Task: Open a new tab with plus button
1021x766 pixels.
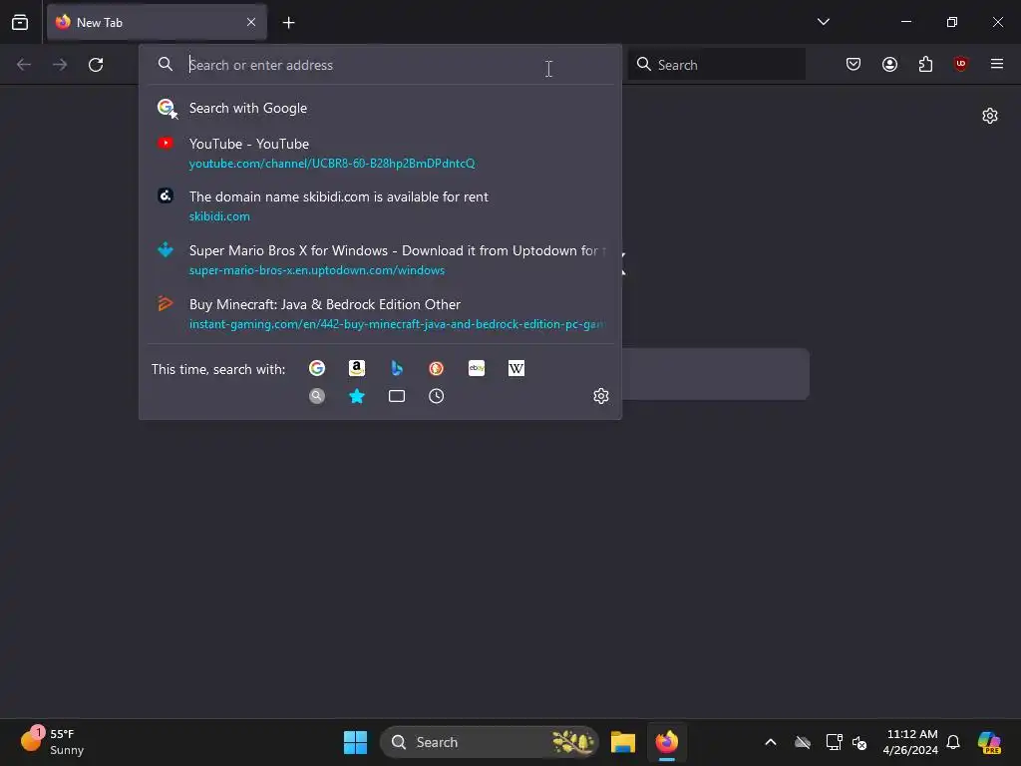Action: [x=288, y=23]
